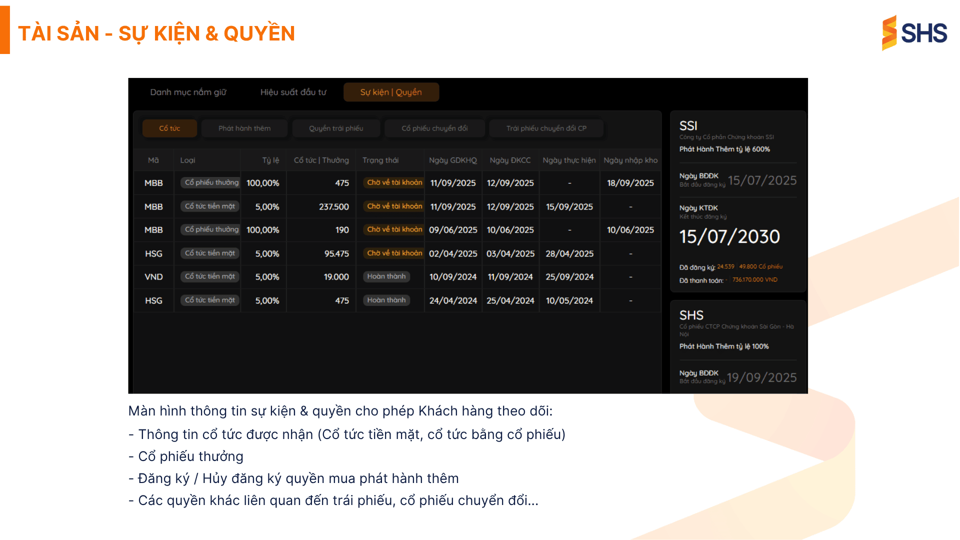Open the SHS rights card title
This screenshot has width=960, height=540.
(x=691, y=315)
